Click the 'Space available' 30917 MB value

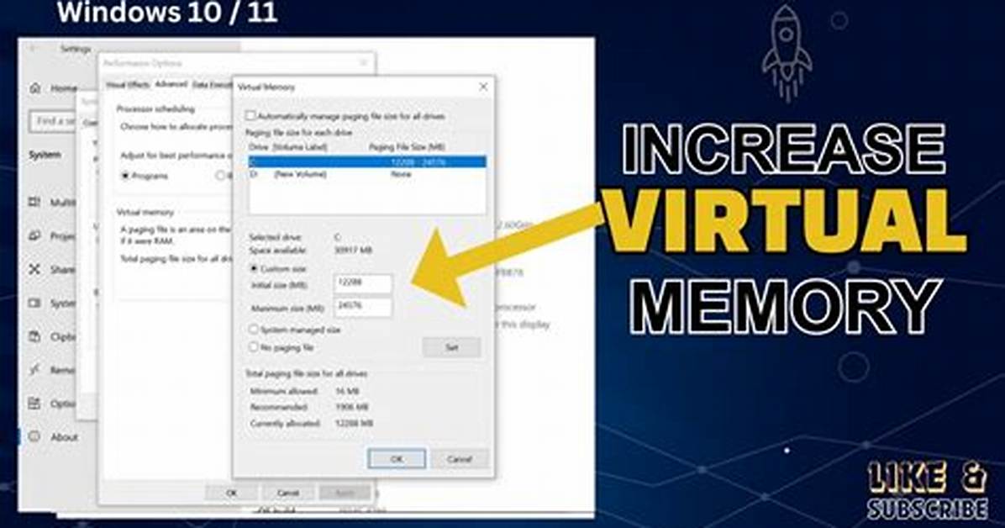[x=353, y=251]
